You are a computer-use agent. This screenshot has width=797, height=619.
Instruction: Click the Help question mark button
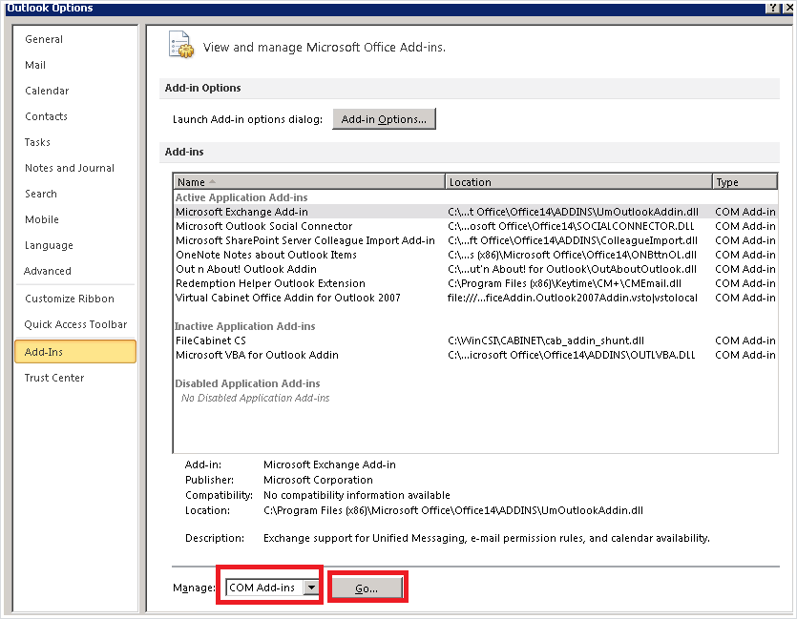772,8
